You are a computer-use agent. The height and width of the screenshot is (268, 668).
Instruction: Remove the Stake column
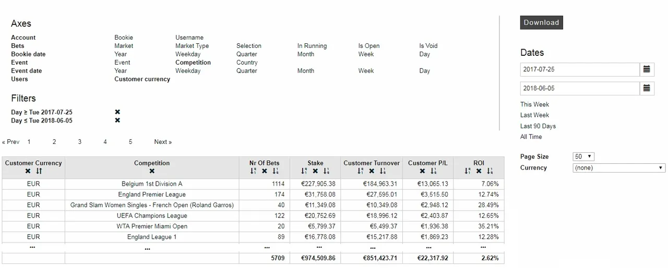pyautogui.click(x=315, y=171)
